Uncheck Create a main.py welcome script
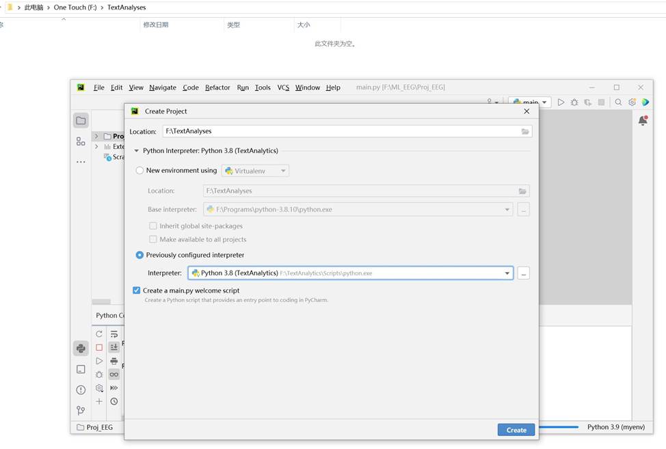 click(137, 290)
